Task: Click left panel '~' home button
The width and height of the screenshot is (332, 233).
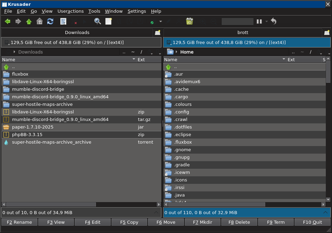Action: (133, 52)
